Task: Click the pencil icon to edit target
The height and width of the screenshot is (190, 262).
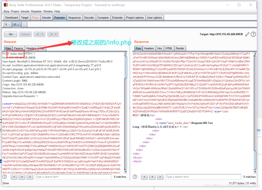Action: pyautogui.click(x=247, y=34)
